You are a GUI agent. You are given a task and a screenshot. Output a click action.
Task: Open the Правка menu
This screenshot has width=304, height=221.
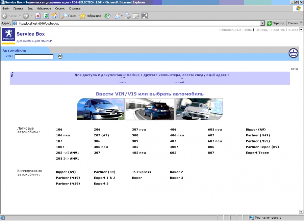pos(19,8)
